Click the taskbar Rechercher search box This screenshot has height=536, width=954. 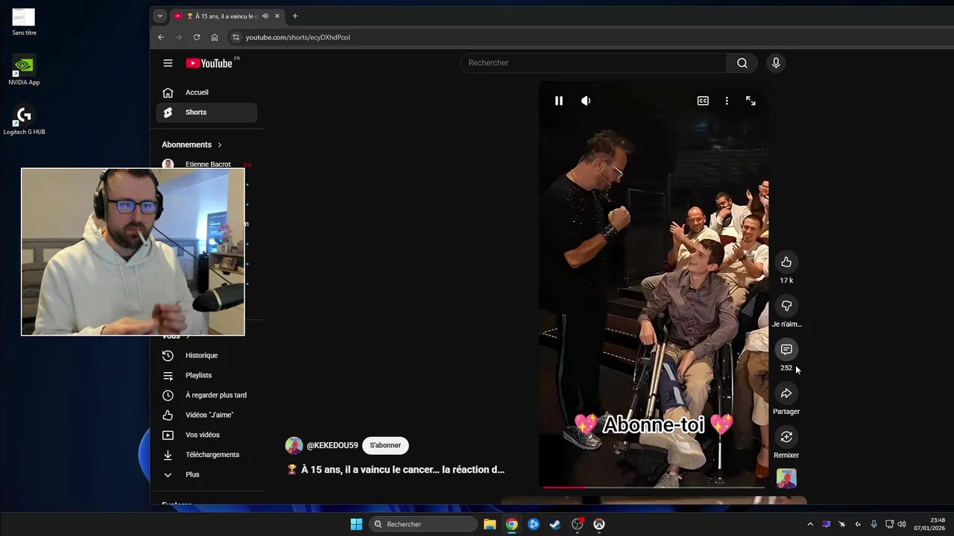[x=423, y=524]
